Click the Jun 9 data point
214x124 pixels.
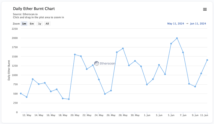[195, 86]
